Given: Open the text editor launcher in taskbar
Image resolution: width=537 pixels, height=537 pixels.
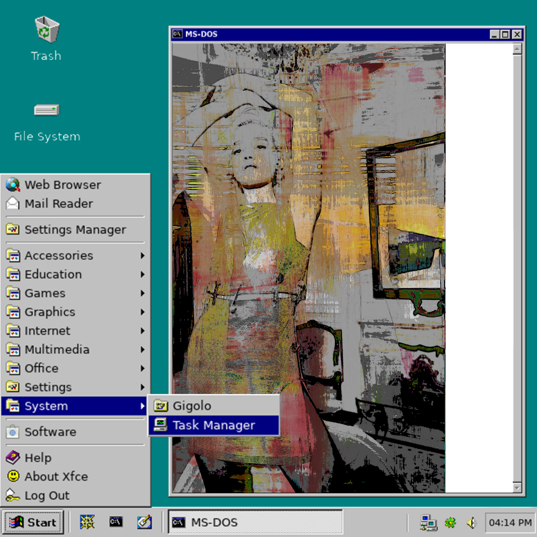Looking at the screenshot, I should 144,522.
